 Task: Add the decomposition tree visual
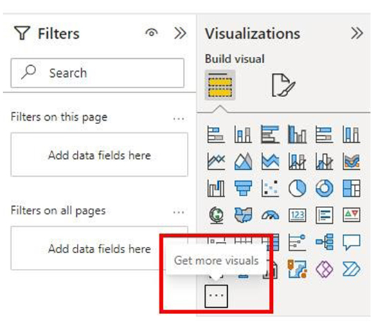324,242
